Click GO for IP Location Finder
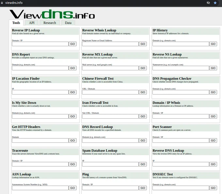The height and width of the screenshot is (194, 222). tap(72, 92)
